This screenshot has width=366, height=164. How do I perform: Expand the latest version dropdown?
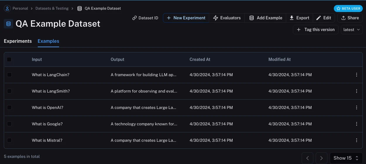[352, 30]
